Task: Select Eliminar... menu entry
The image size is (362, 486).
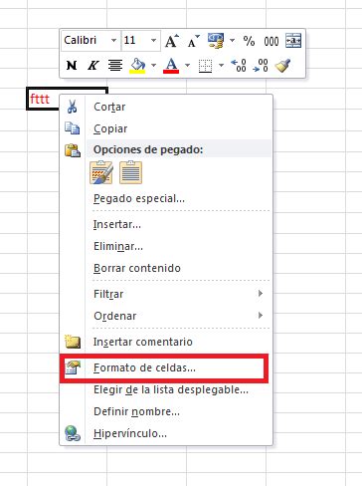Action: click(166, 246)
